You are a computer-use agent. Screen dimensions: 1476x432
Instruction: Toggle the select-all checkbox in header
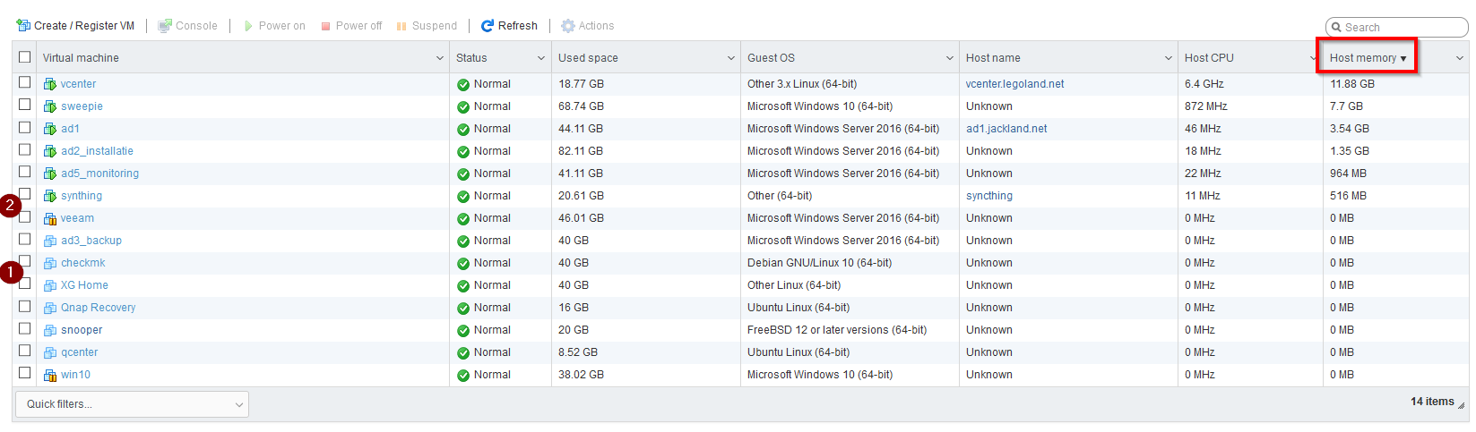pyautogui.click(x=25, y=57)
